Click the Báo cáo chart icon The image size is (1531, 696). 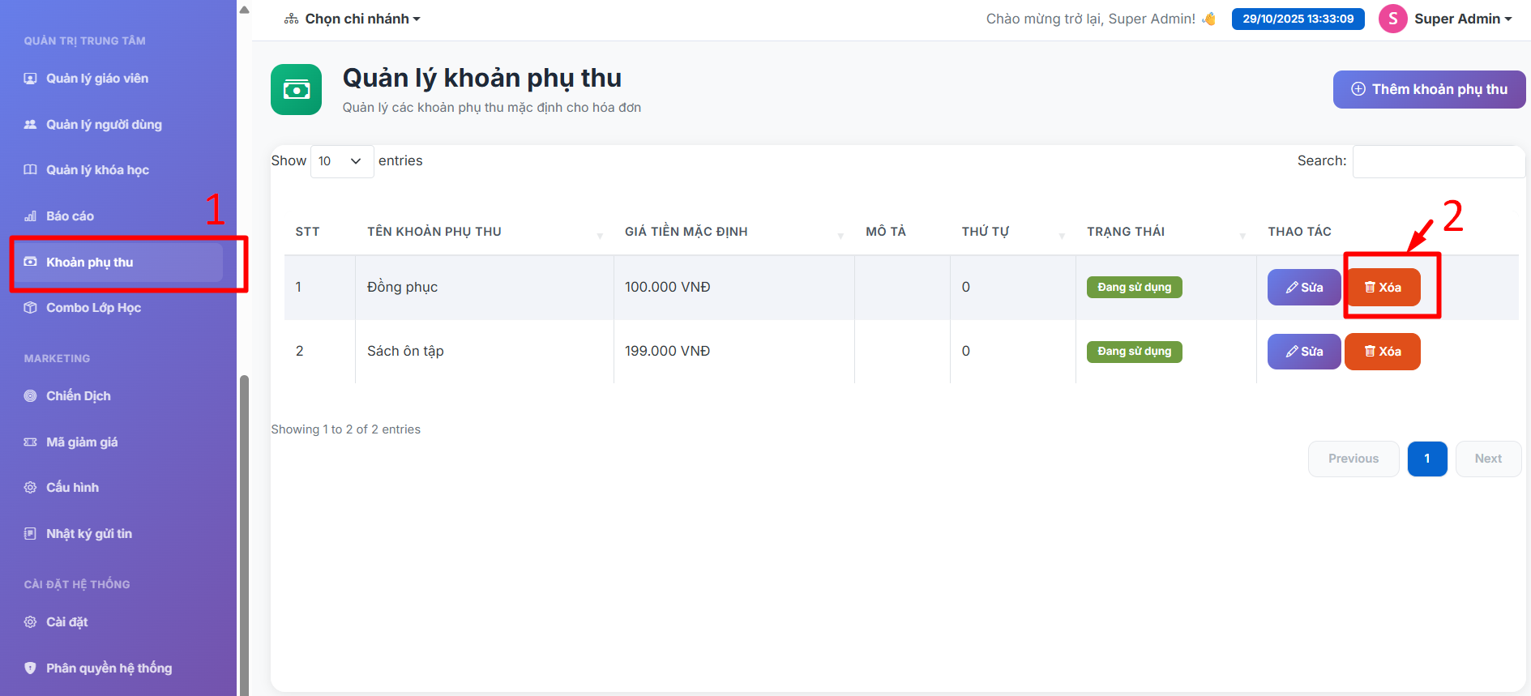point(31,216)
